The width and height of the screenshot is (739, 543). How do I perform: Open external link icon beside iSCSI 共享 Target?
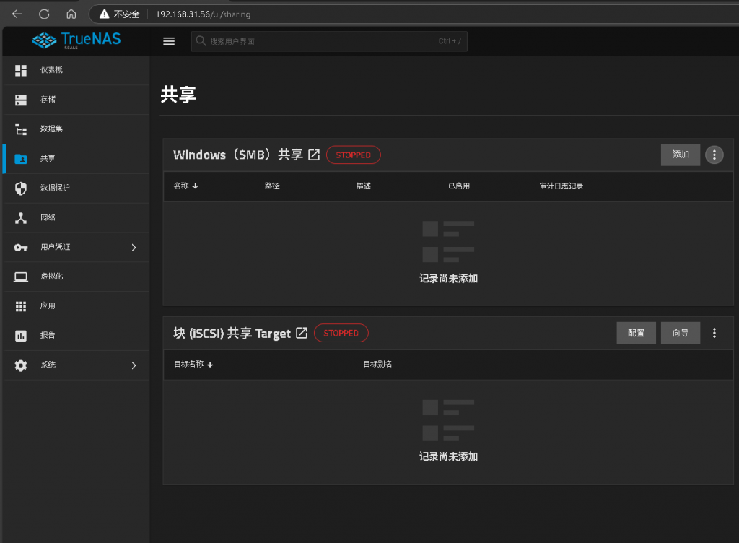(x=302, y=333)
